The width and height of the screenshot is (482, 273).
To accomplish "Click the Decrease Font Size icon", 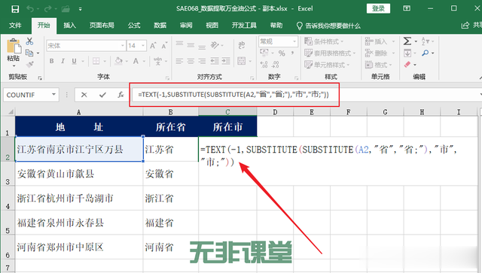I will (x=164, y=46).
